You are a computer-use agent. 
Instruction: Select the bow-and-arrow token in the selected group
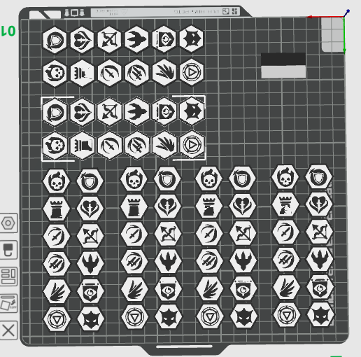tap(110, 111)
